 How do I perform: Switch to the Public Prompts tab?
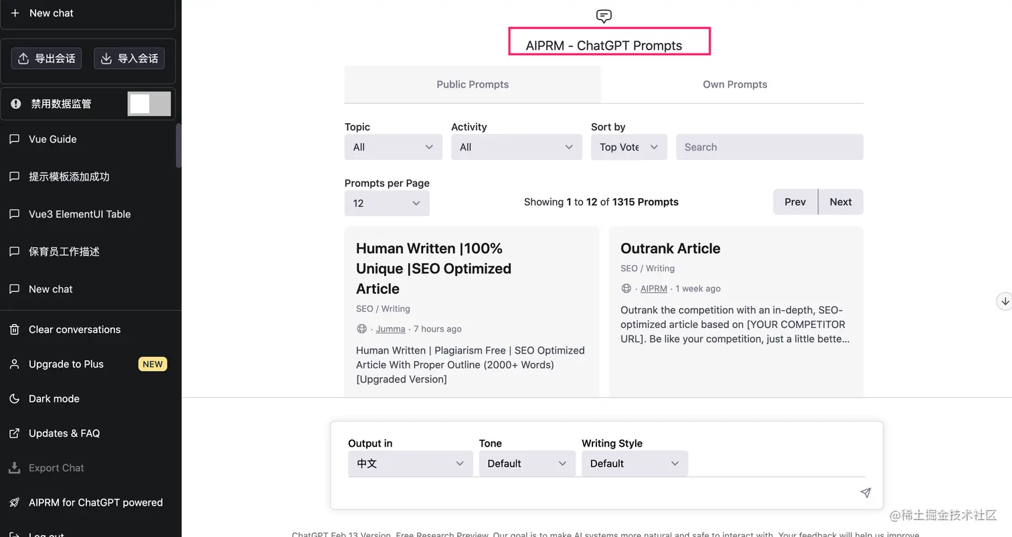pos(473,84)
